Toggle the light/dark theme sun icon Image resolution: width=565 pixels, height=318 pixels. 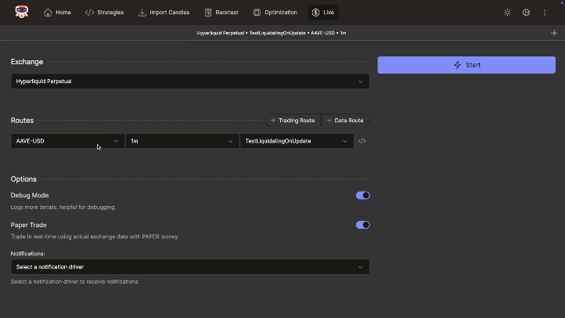click(x=507, y=13)
